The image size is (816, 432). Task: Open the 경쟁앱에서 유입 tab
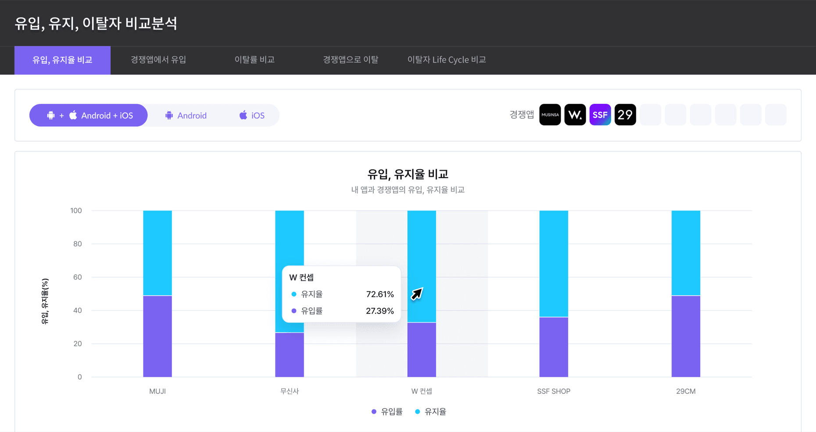point(158,60)
